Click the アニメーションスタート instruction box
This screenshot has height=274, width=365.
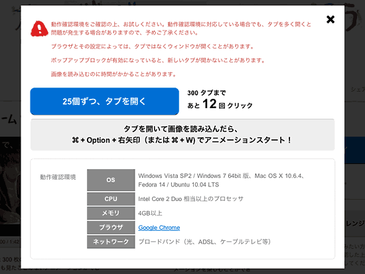183,135
